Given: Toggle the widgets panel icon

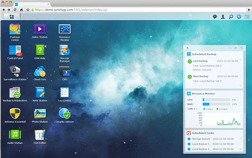Looking at the screenshot, I should point(247,17).
